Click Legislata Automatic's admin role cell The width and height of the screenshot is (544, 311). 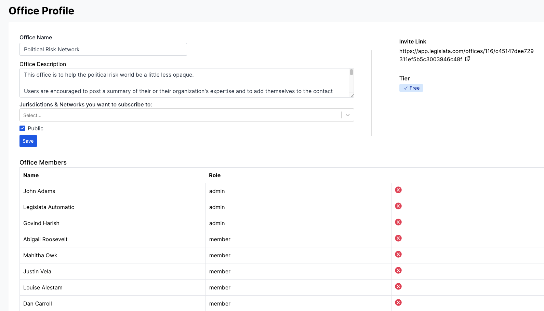(x=298, y=207)
